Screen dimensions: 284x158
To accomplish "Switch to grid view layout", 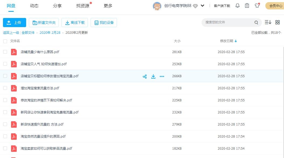I will point(278,22).
